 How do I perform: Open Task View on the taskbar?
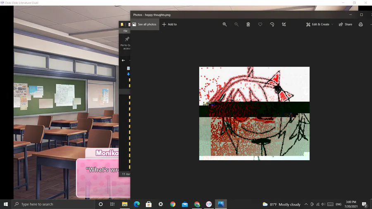(x=112, y=204)
